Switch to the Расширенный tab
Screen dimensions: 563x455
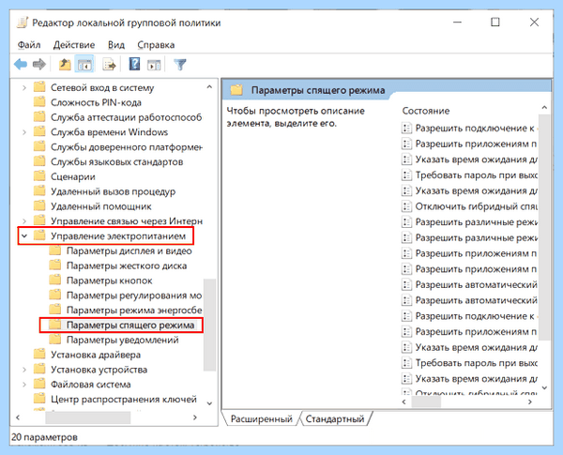(261, 418)
